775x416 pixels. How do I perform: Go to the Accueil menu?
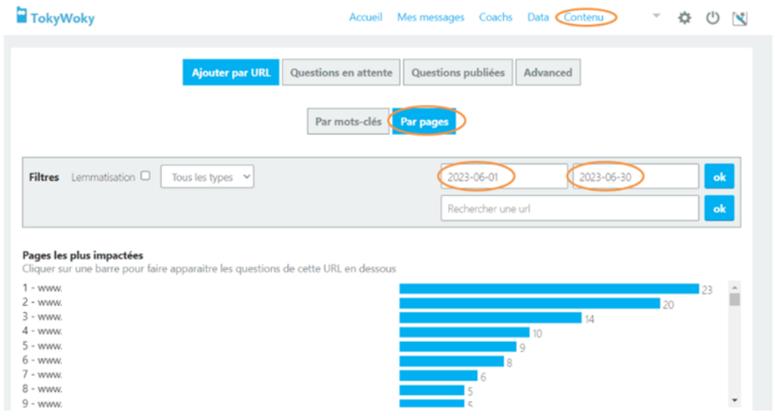365,17
